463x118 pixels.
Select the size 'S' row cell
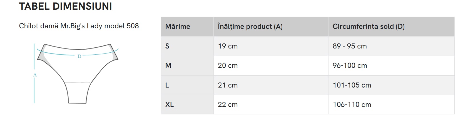point(167,46)
